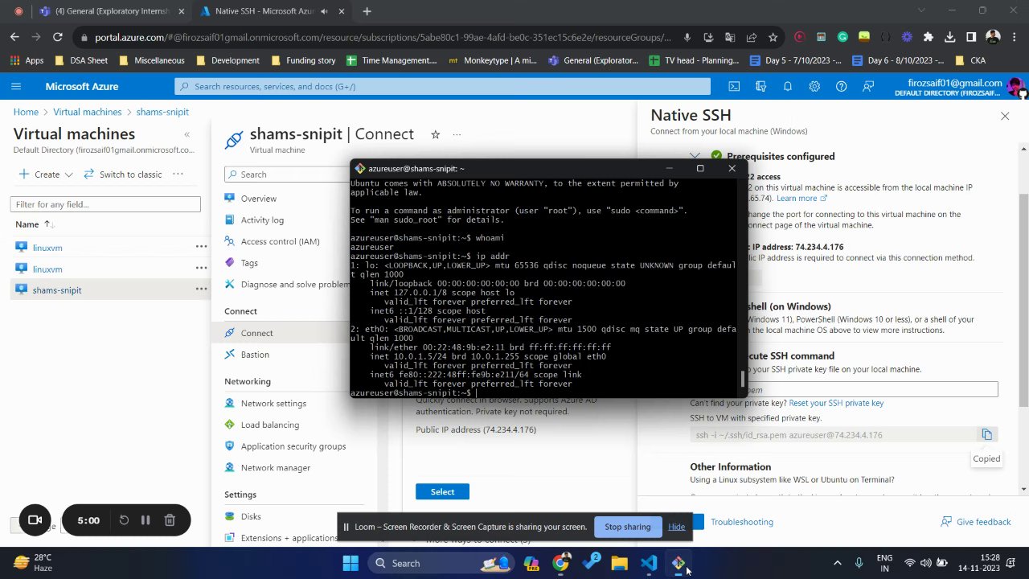Open Chrome side panel icon

tap(971, 37)
